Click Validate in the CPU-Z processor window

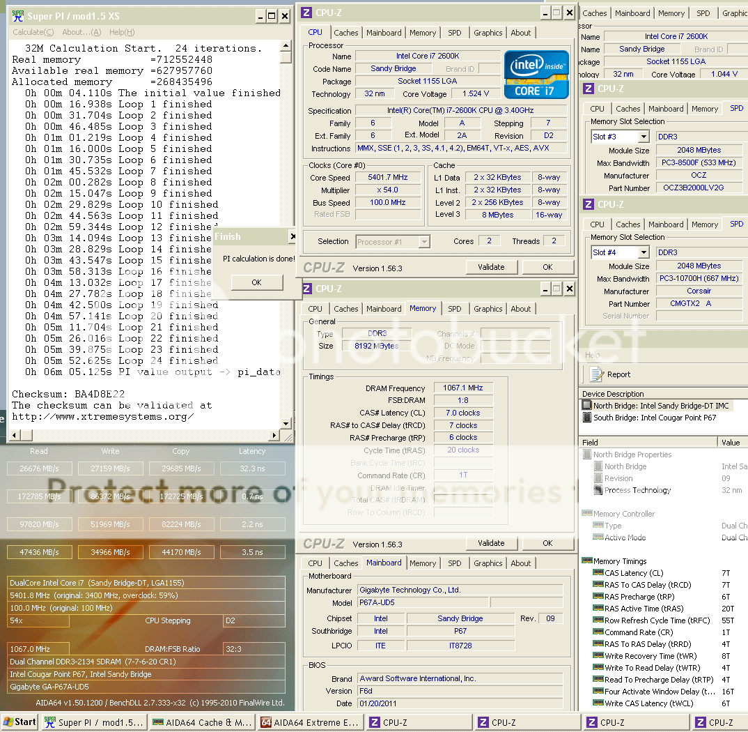point(491,267)
